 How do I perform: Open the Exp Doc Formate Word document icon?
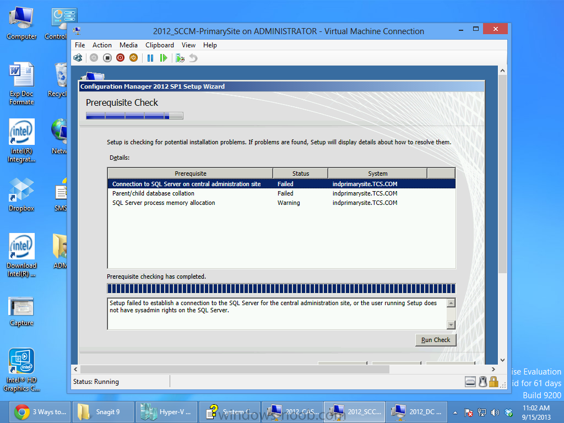pos(21,84)
